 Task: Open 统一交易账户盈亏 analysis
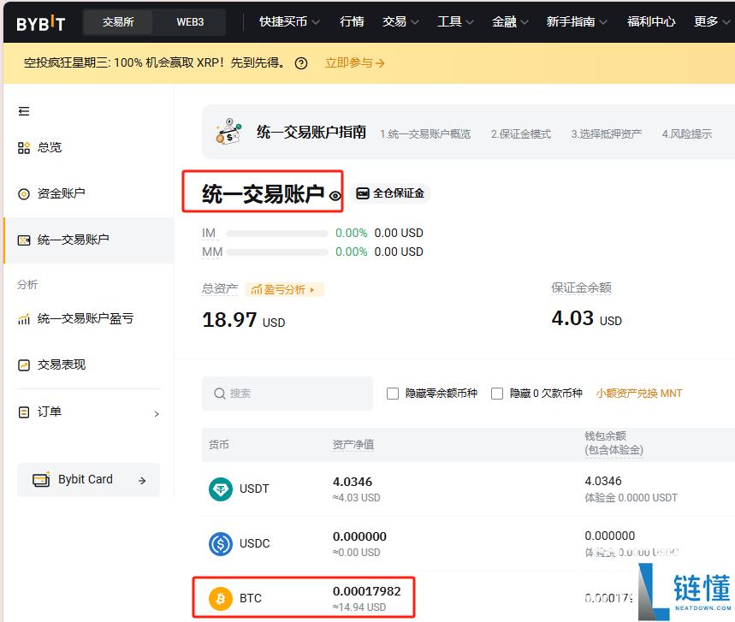tap(76, 319)
